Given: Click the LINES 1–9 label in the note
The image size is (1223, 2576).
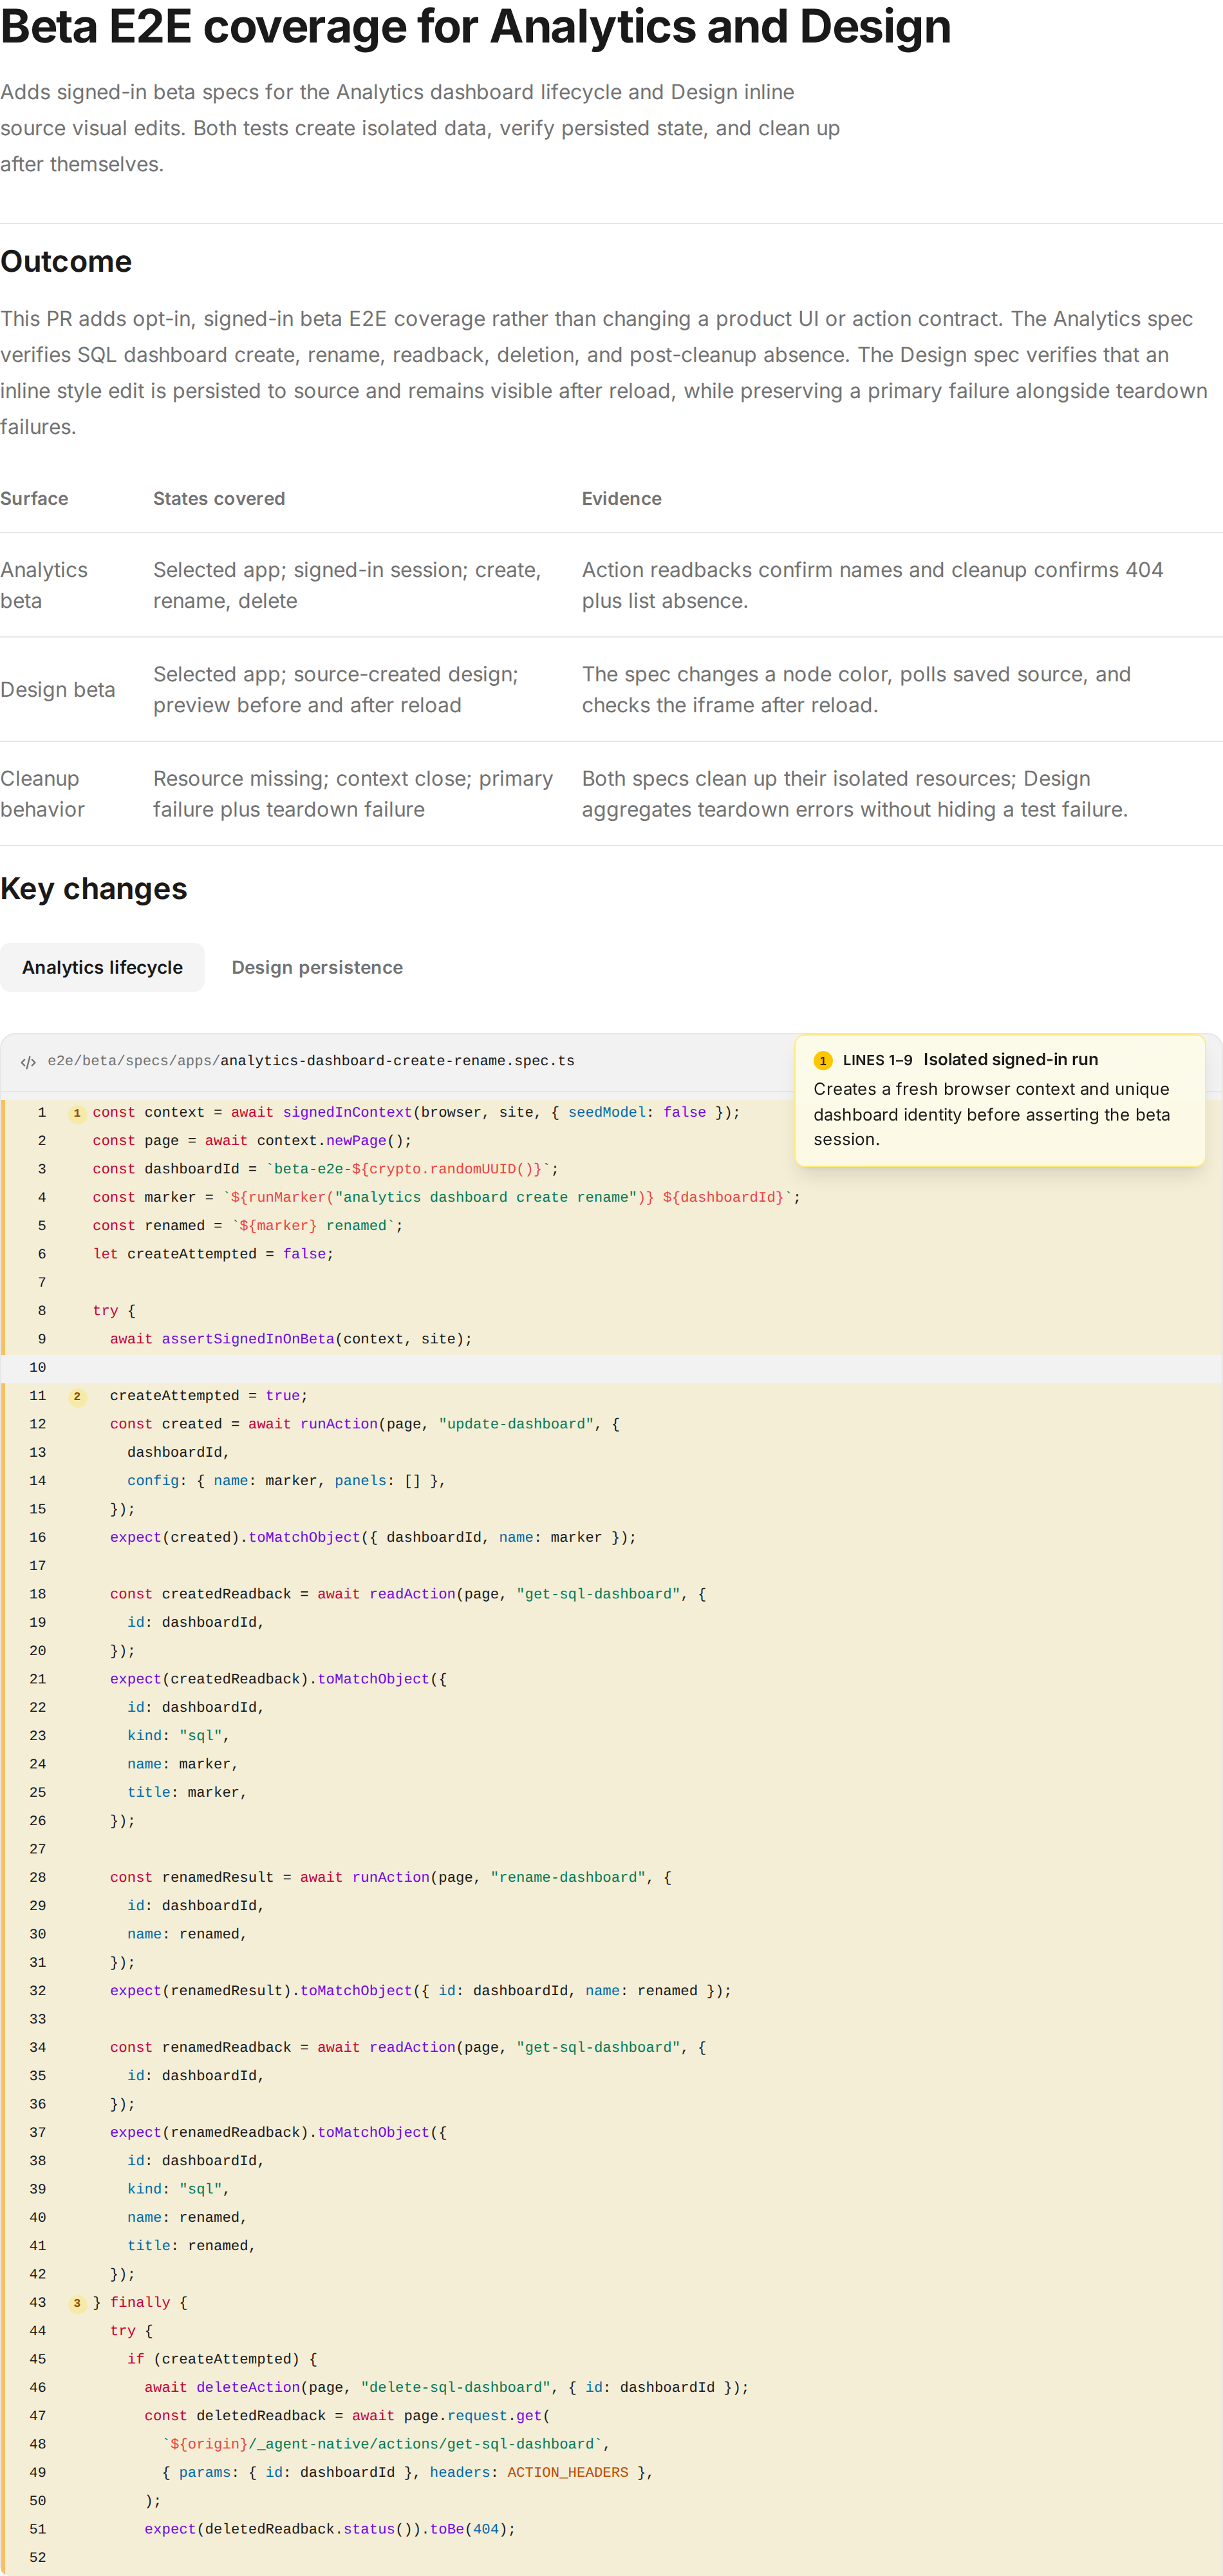Looking at the screenshot, I should [877, 1061].
